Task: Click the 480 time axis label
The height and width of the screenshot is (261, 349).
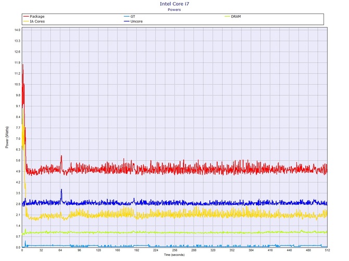Action: coord(308,250)
